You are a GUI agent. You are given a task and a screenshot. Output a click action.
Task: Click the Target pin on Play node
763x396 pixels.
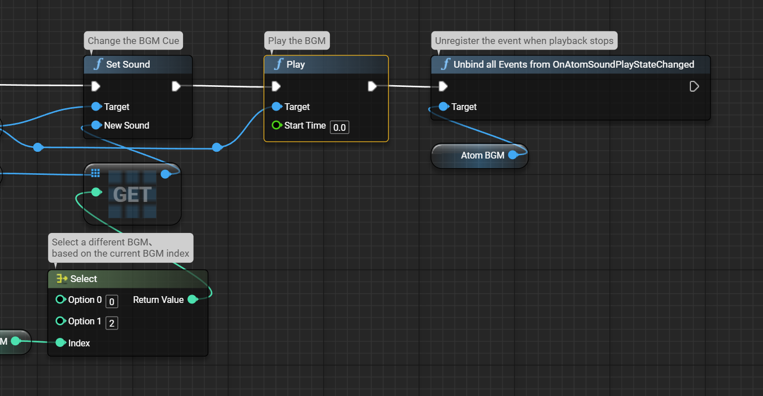(x=276, y=107)
